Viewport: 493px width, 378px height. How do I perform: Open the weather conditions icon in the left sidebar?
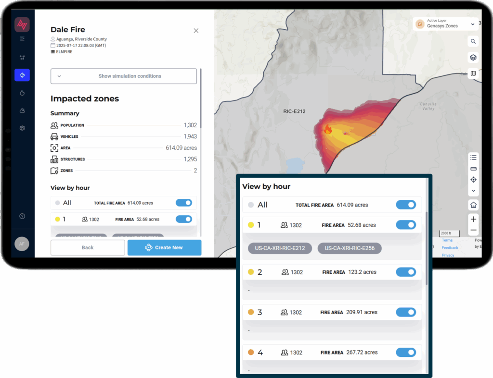pos(22,110)
